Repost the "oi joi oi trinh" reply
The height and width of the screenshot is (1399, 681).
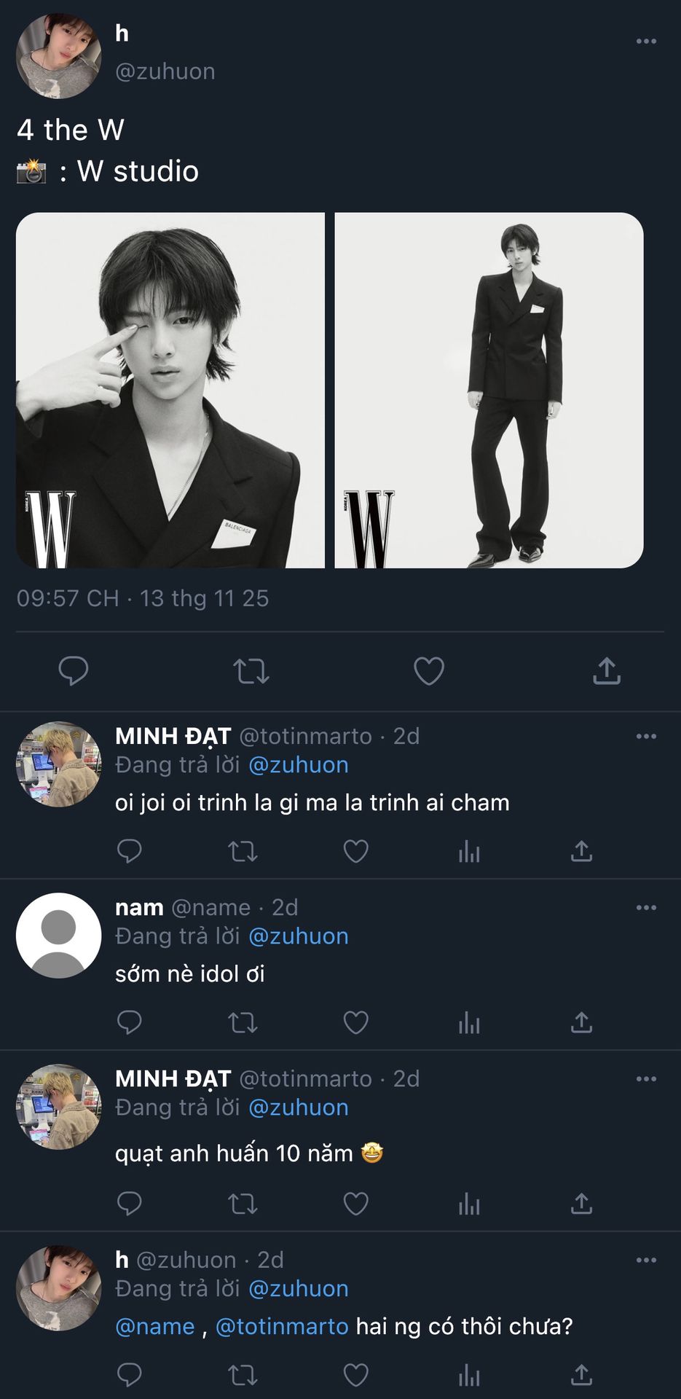[243, 851]
